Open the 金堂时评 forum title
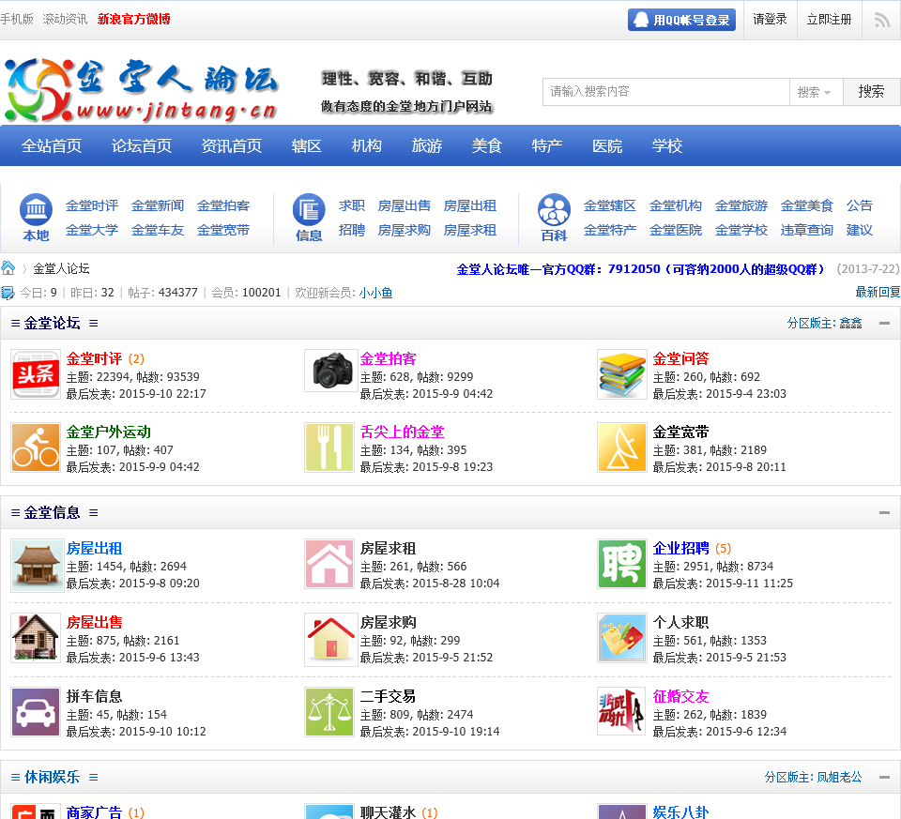The image size is (901, 819). (94, 359)
